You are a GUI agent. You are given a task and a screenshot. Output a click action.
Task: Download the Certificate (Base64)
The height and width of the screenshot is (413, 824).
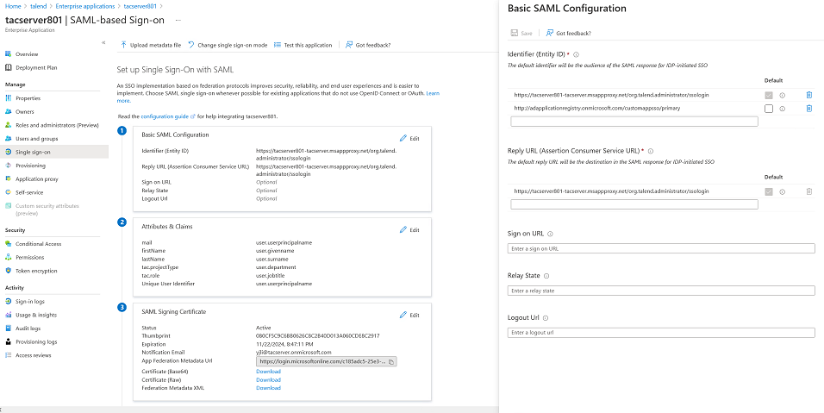pyautogui.click(x=268, y=371)
